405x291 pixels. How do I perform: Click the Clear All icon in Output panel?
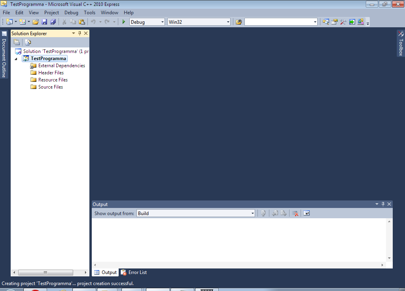click(295, 213)
